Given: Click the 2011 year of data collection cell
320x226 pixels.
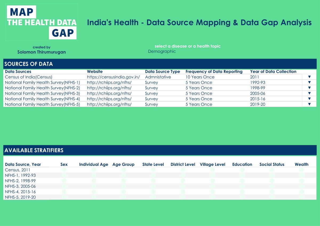Looking at the screenshot, I should pyautogui.click(x=255, y=77).
